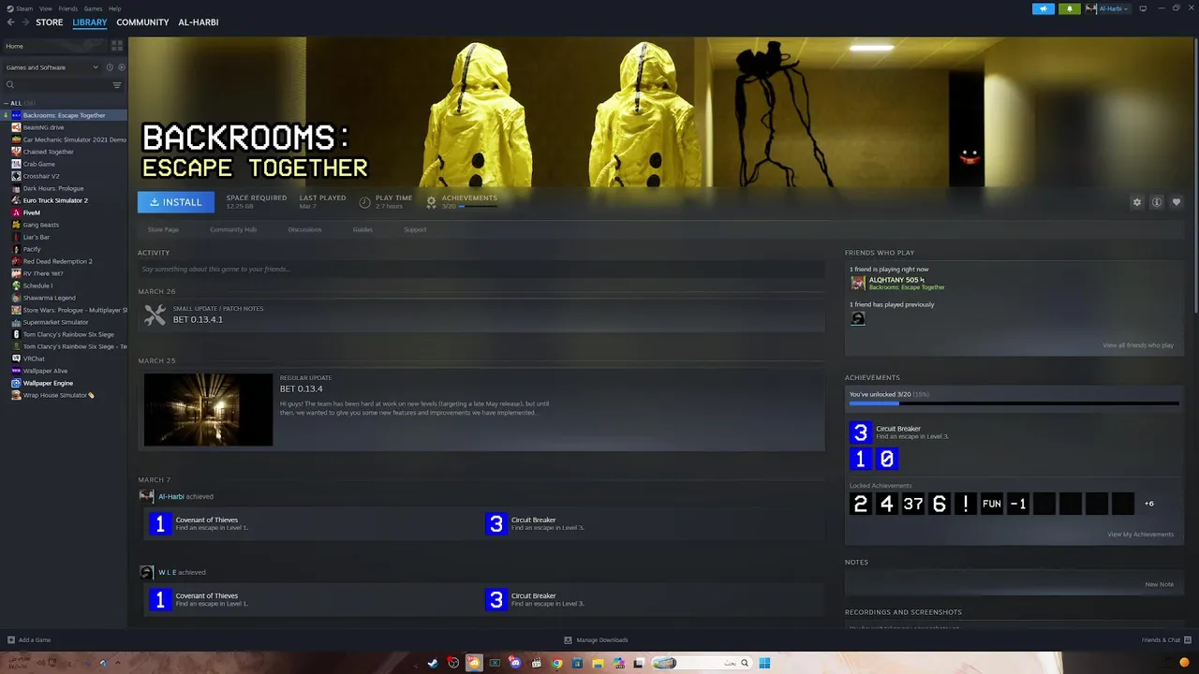Go to the STORE tab
The width and height of the screenshot is (1199, 674).
click(x=50, y=22)
